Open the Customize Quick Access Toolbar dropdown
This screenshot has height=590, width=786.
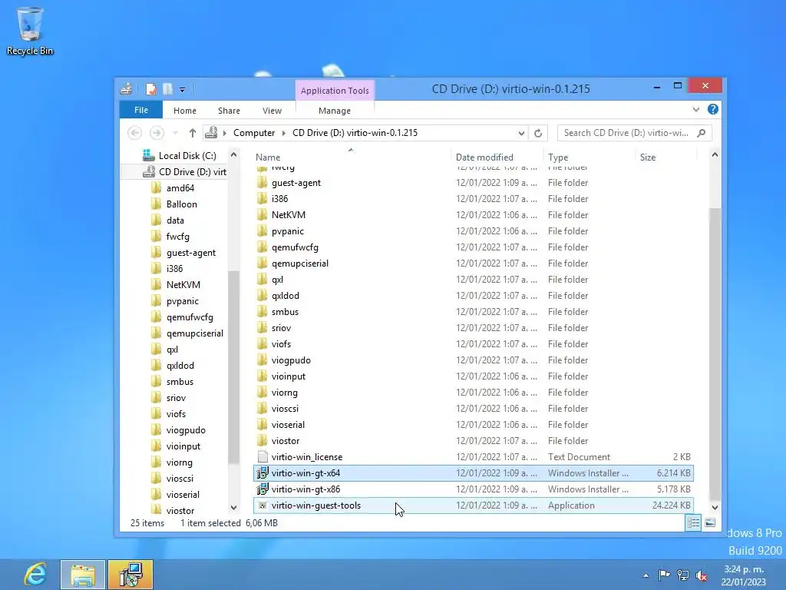[x=183, y=90]
